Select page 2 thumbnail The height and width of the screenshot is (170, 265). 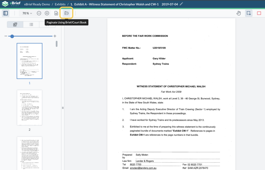coord(30,107)
